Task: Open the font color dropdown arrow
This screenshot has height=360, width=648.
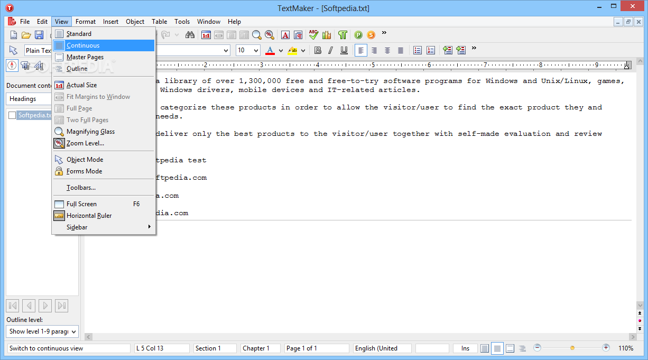Action: click(281, 51)
